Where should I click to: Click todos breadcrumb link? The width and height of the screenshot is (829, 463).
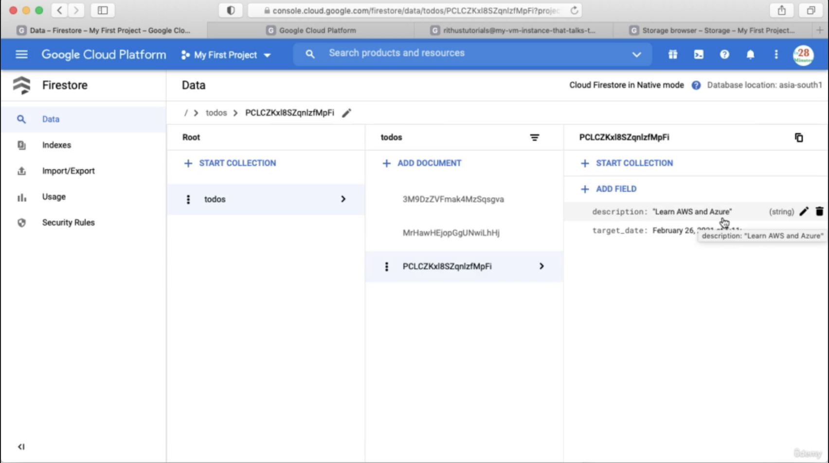pos(216,113)
